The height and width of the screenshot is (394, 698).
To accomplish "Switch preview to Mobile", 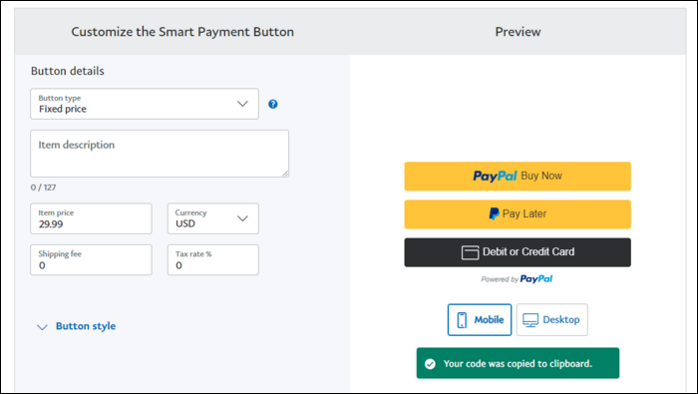I will pyautogui.click(x=480, y=319).
